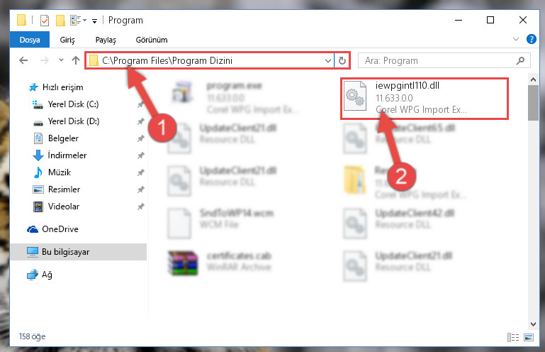Image resolution: width=545 pixels, height=352 pixels.
Task: Expand the ribbon with the chevron
Action: click(x=516, y=39)
